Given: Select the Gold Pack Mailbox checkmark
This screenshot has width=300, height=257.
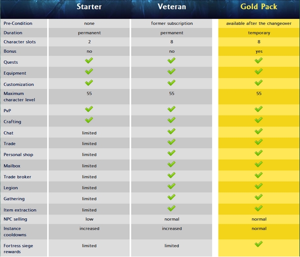Looking at the screenshot, I should 258,164.
